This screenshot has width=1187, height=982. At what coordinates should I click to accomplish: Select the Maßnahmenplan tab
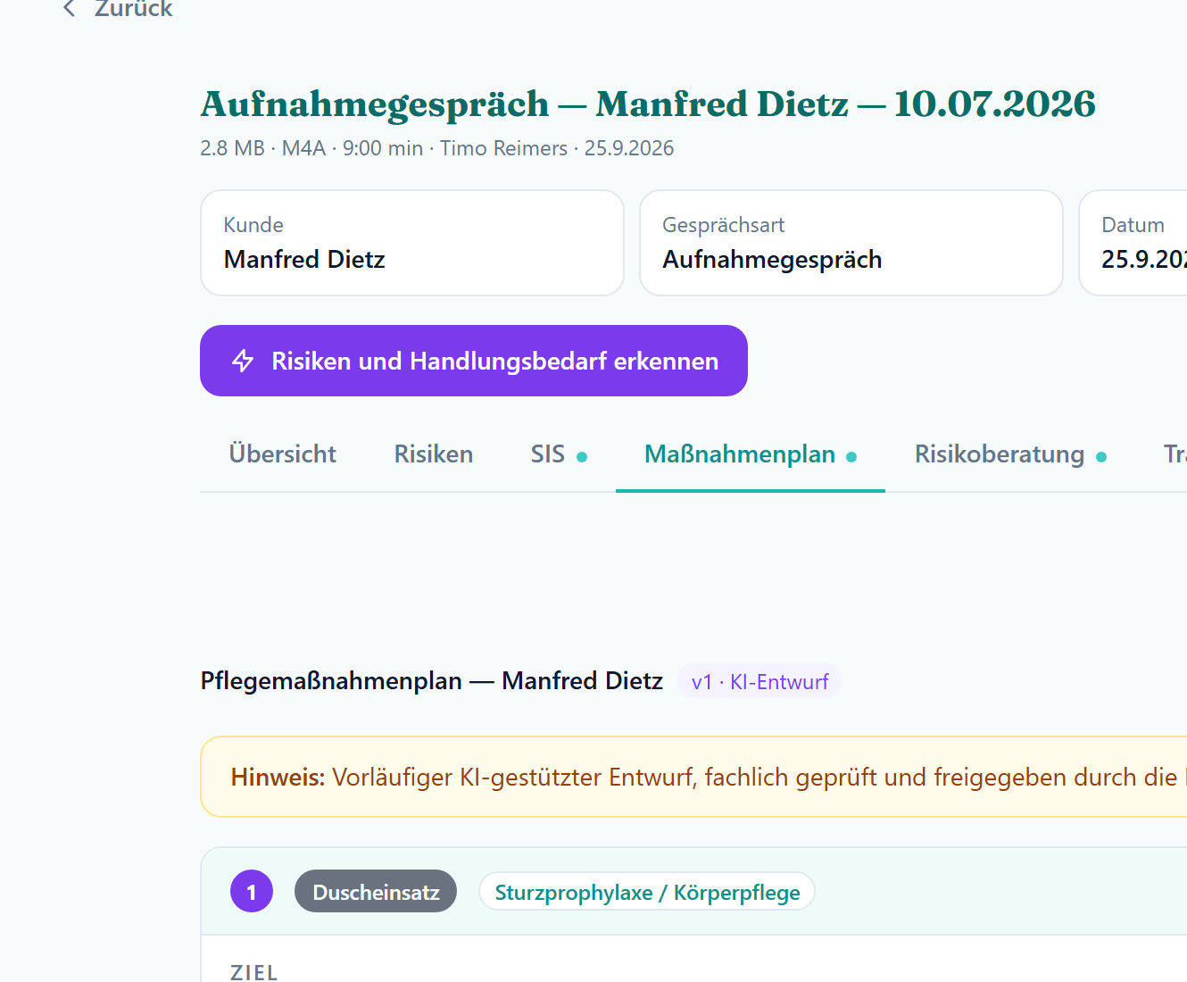751,454
